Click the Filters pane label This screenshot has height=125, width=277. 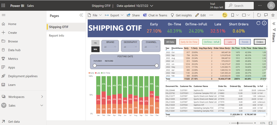coord(274,37)
